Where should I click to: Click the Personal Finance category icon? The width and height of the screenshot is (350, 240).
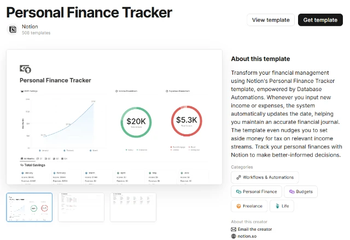coord(238,191)
